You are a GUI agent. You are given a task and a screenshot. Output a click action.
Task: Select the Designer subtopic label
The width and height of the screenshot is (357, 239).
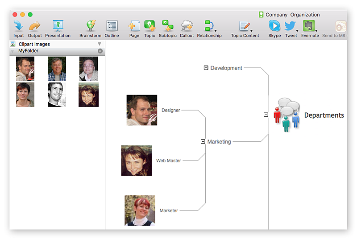pos(171,110)
